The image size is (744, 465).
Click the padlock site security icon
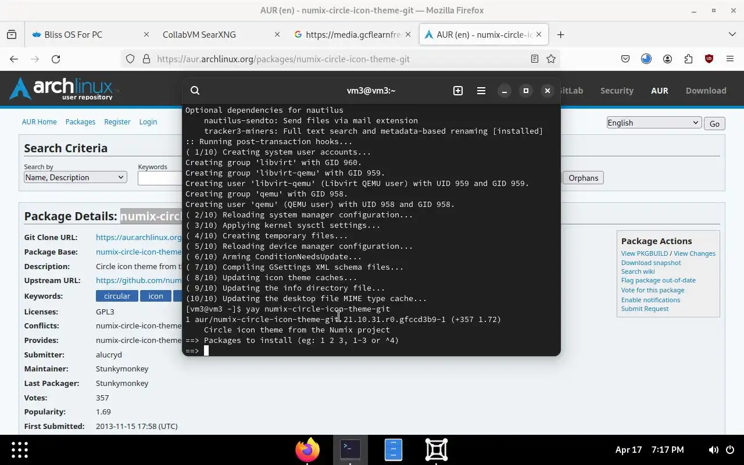click(x=146, y=59)
